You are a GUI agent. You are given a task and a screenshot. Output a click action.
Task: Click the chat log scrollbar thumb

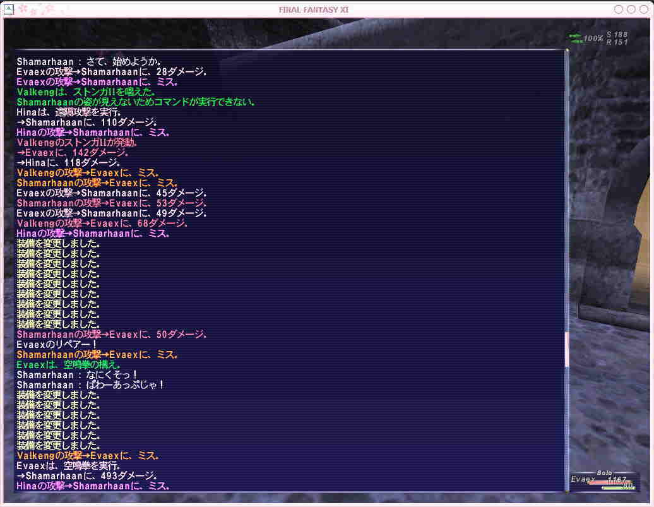[x=566, y=349]
